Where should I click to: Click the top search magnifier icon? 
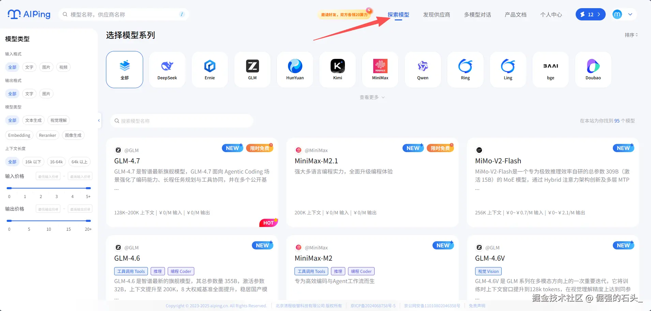[x=65, y=14]
